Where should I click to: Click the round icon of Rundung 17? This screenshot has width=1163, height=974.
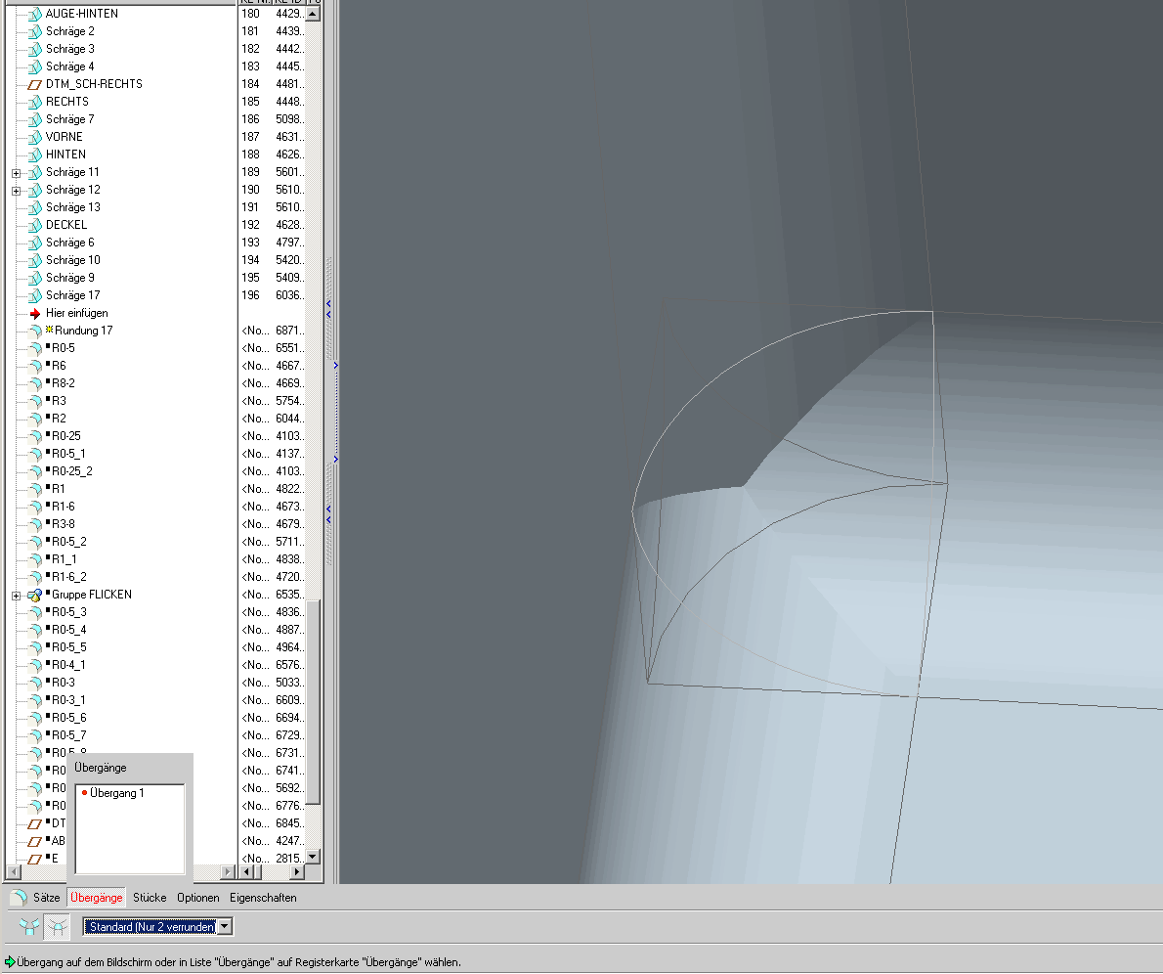tap(35, 332)
